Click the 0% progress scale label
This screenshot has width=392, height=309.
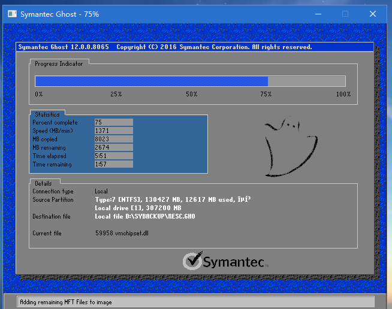click(39, 94)
